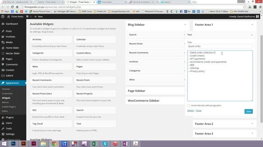Open Customize under Appearance
The width and height of the screenshot is (263, 147).
coord(7,94)
